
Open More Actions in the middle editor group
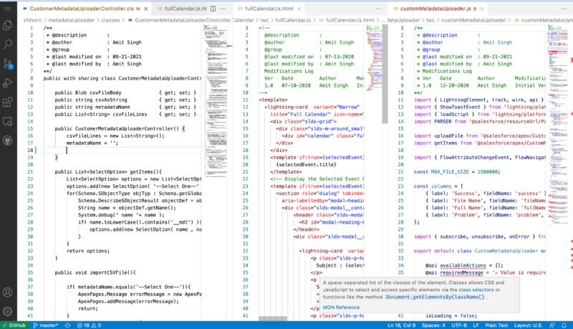coord(379,9)
